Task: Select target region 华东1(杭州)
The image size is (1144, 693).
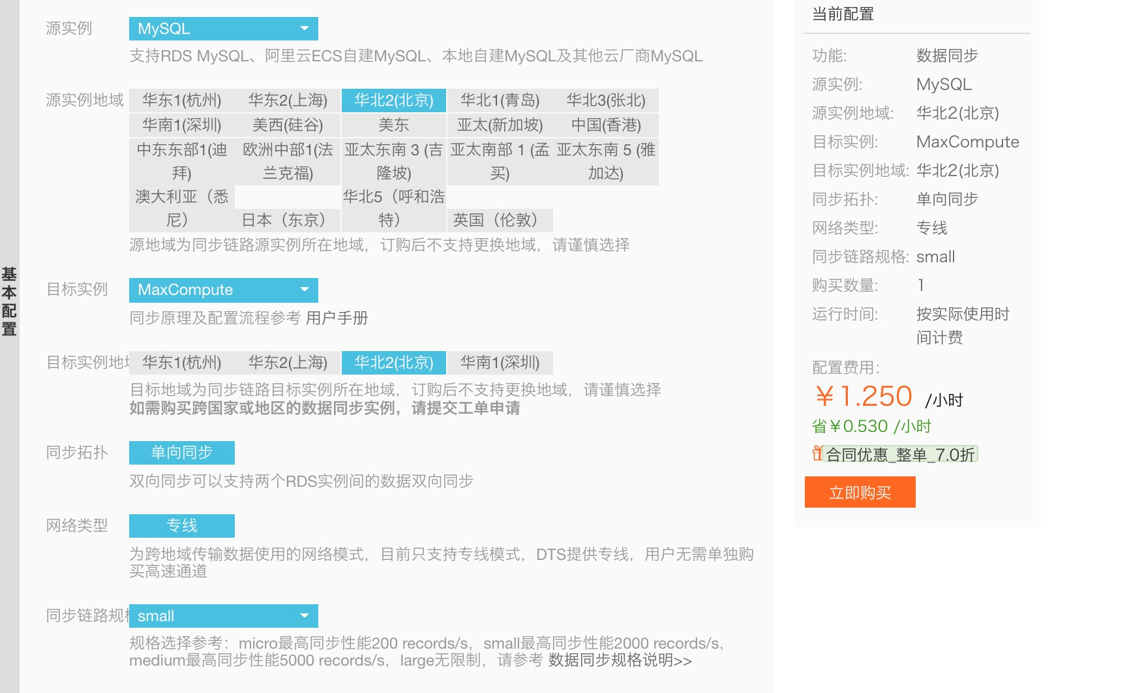Action: tap(182, 363)
